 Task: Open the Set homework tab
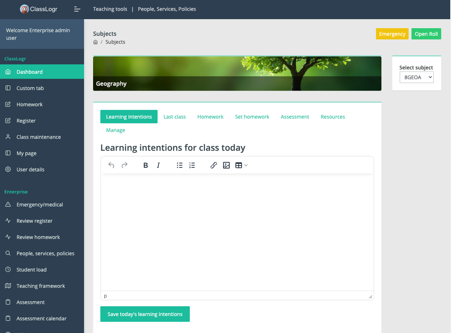click(252, 117)
